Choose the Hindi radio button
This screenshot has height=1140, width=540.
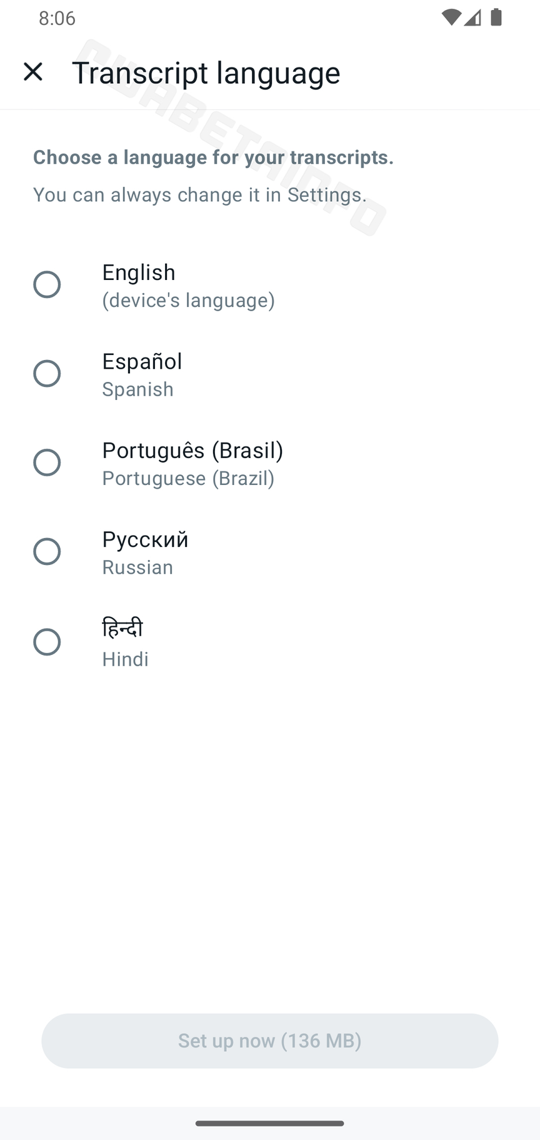(47, 642)
